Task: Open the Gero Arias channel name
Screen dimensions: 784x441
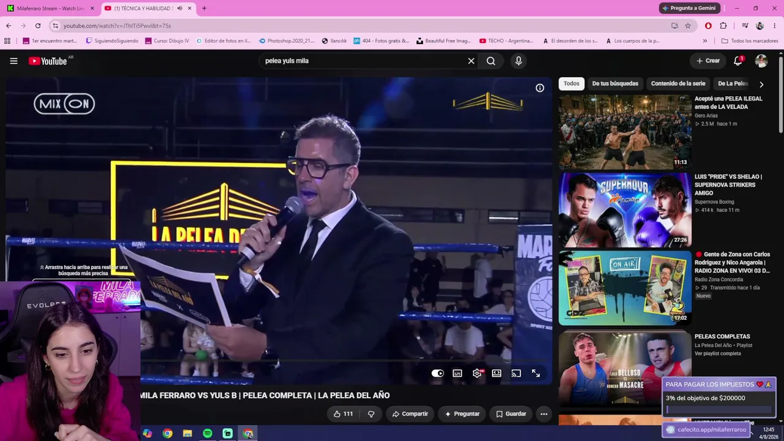Action: (706, 115)
